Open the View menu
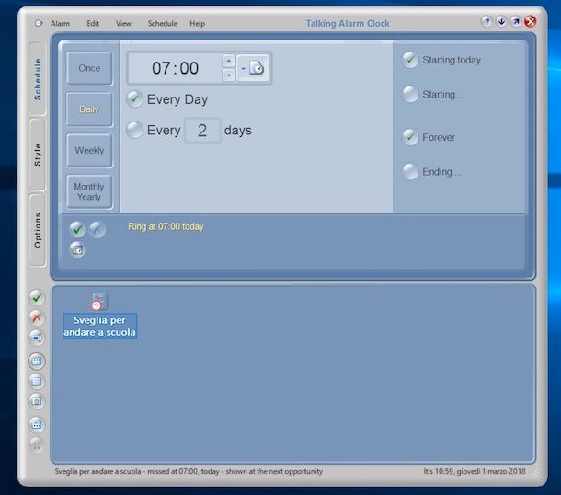The image size is (561, 495). click(x=123, y=24)
